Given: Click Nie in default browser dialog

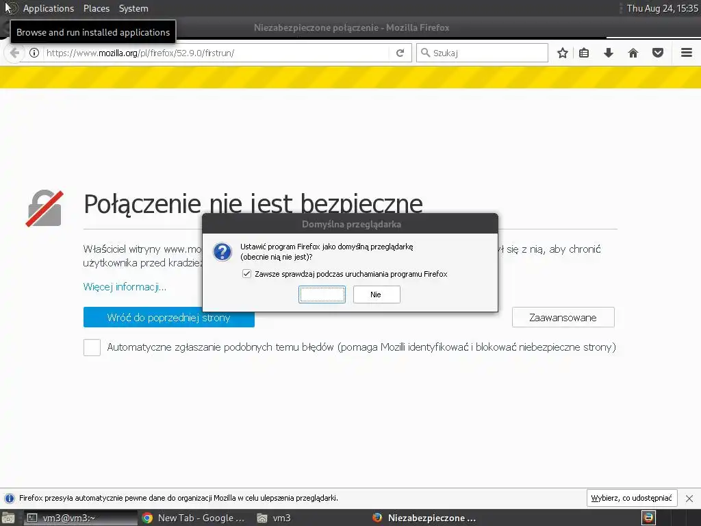Looking at the screenshot, I should pos(377,295).
